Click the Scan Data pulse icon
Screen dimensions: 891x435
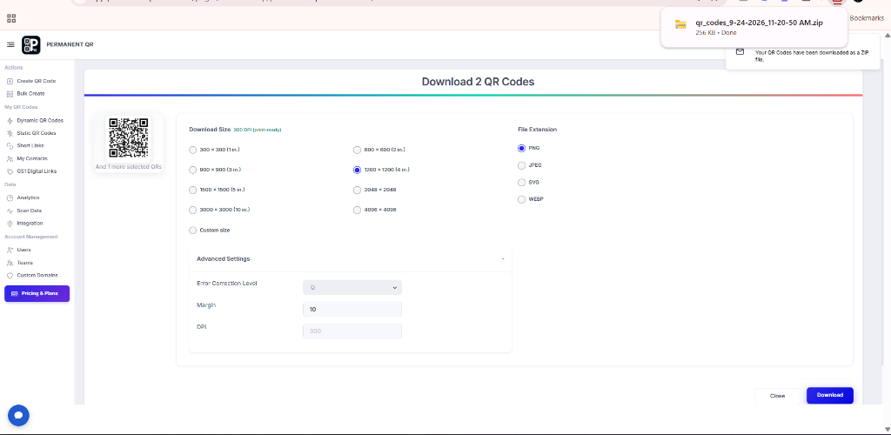point(10,211)
